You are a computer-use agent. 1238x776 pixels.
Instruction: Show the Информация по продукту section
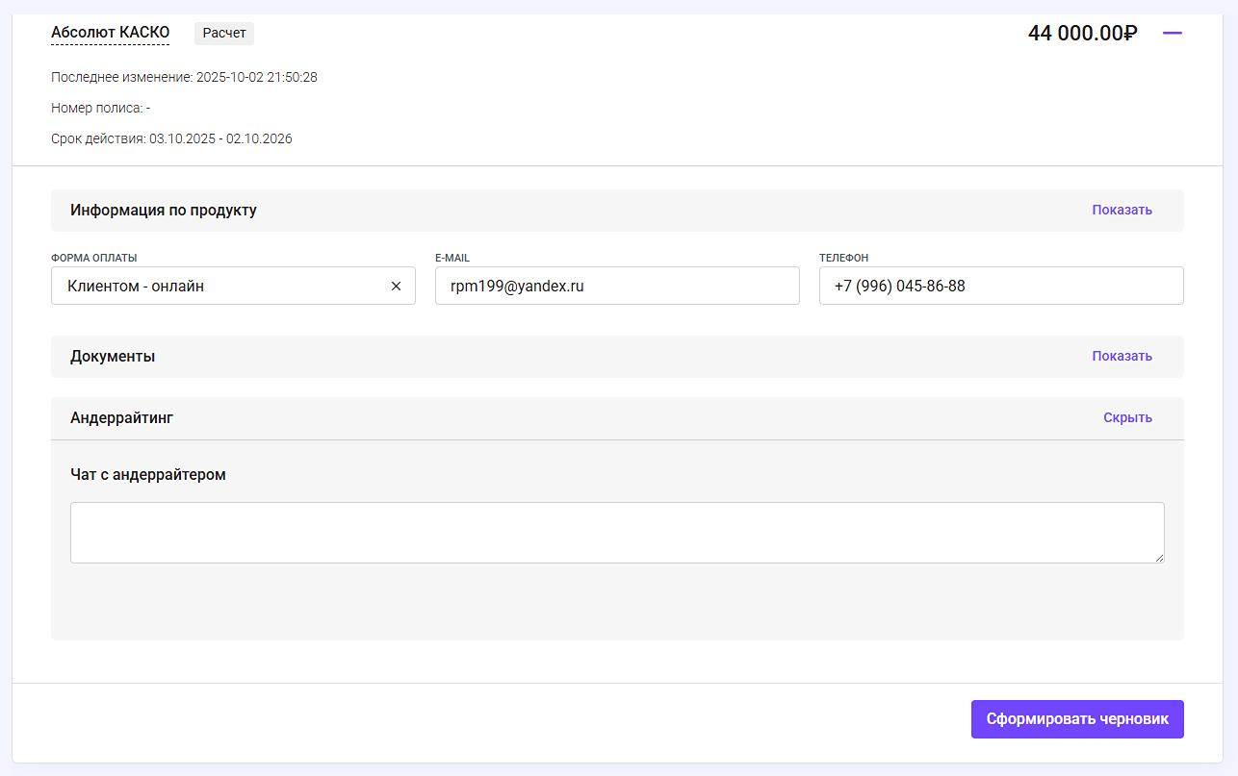tap(1122, 210)
